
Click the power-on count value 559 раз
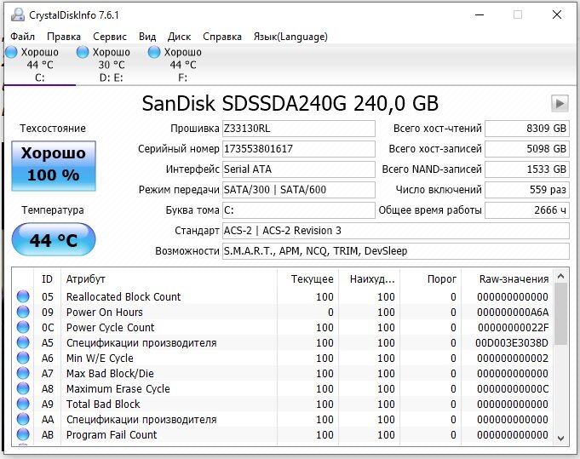527,189
